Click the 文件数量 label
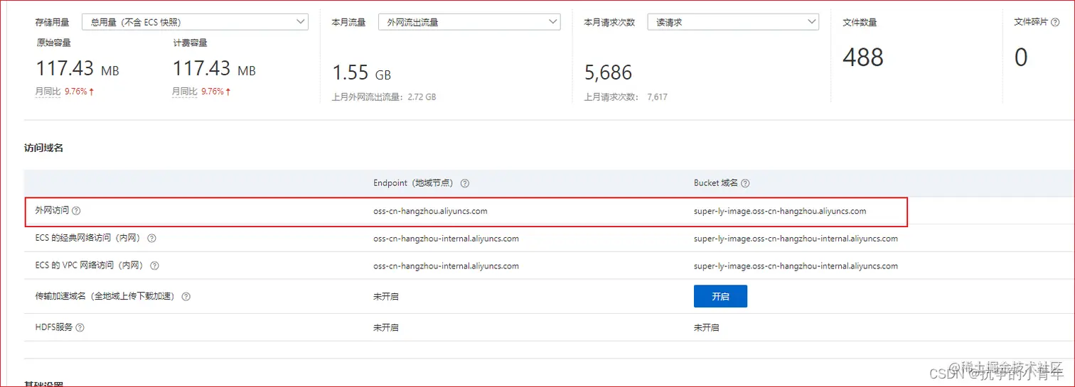This screenshot has width=1075, height=387. tap(860, 22)
